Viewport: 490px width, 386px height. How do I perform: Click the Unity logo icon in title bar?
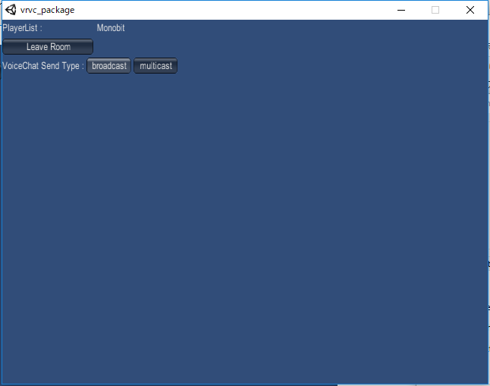(x=11, y=10)
